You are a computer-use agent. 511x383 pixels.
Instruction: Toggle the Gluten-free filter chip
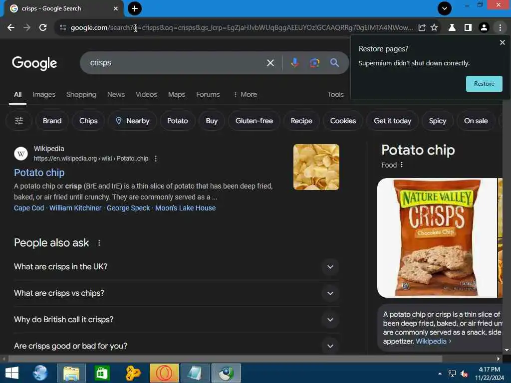coord(254,121)
